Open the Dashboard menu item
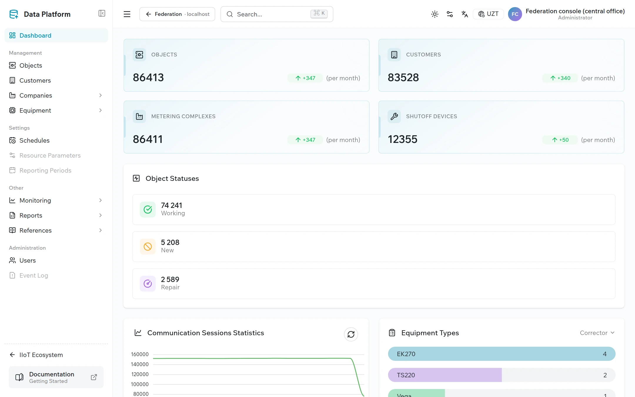 click(56, 35)
